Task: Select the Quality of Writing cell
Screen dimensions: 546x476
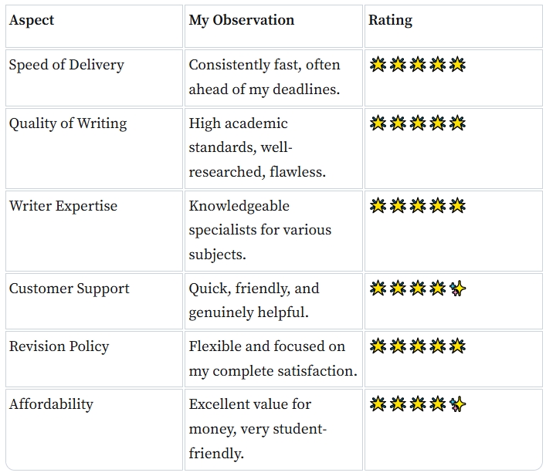Action: [68, 123]
